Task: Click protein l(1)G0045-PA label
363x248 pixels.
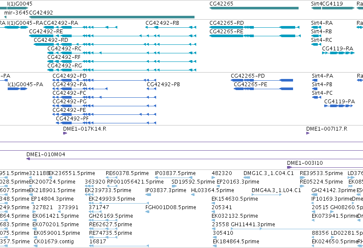Action: point(25,85)
